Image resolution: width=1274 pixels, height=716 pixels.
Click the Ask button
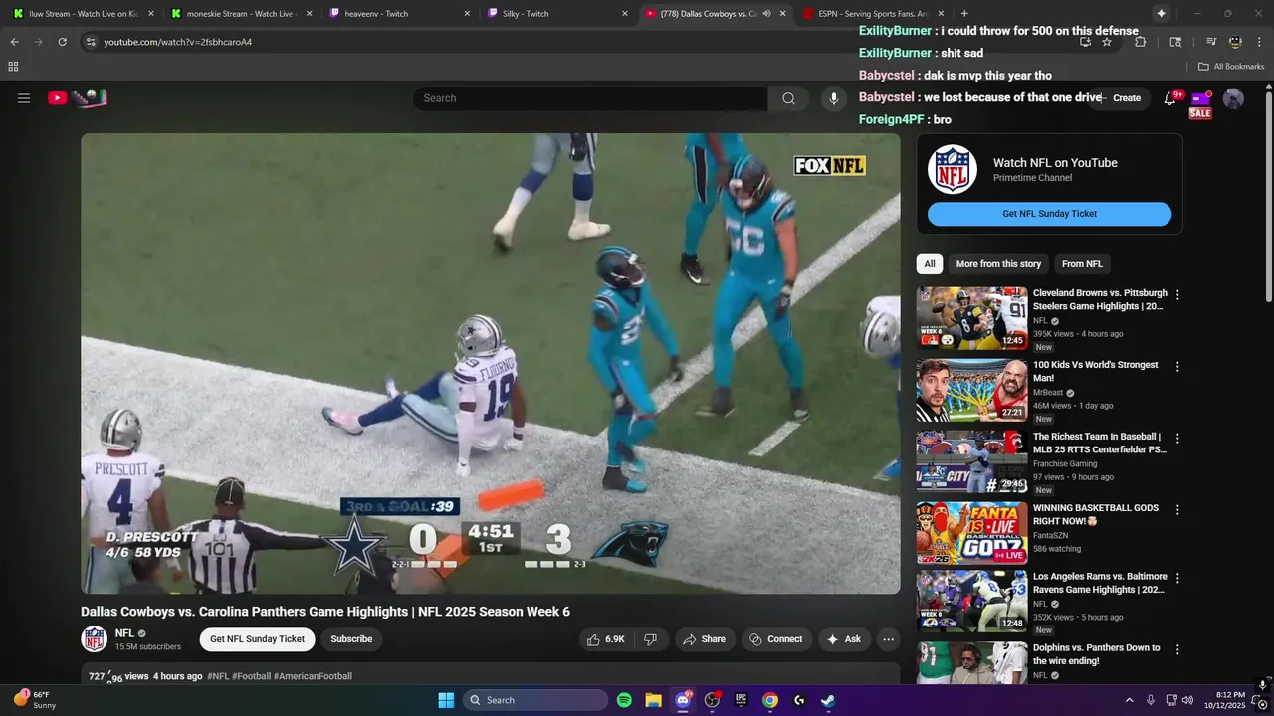(843, 639)
